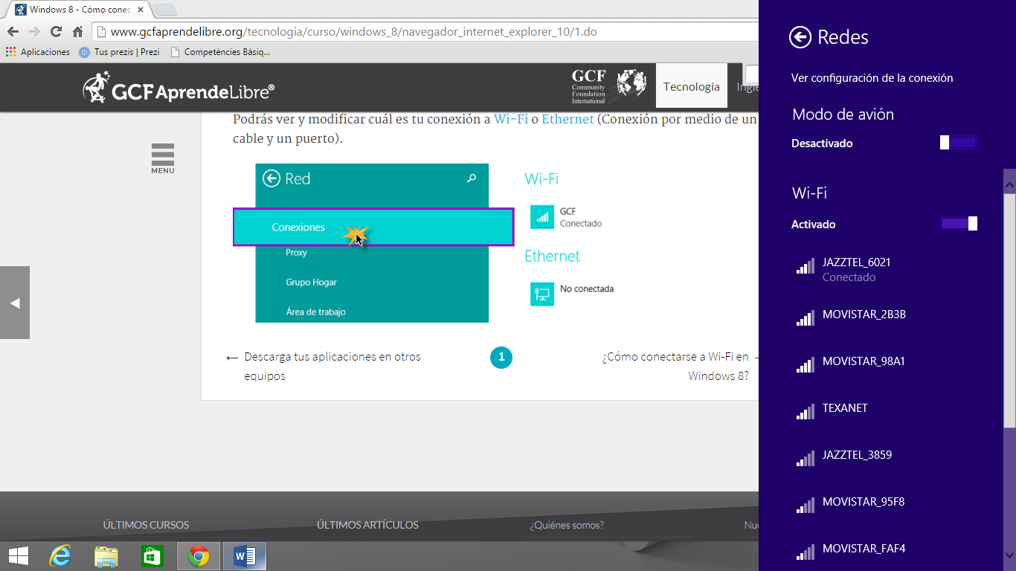The height and width of the screenshot is (571, 1016).
Task: Follow the Ethernet link in article text
Action: pyautogui.click(x=568, y=119)
